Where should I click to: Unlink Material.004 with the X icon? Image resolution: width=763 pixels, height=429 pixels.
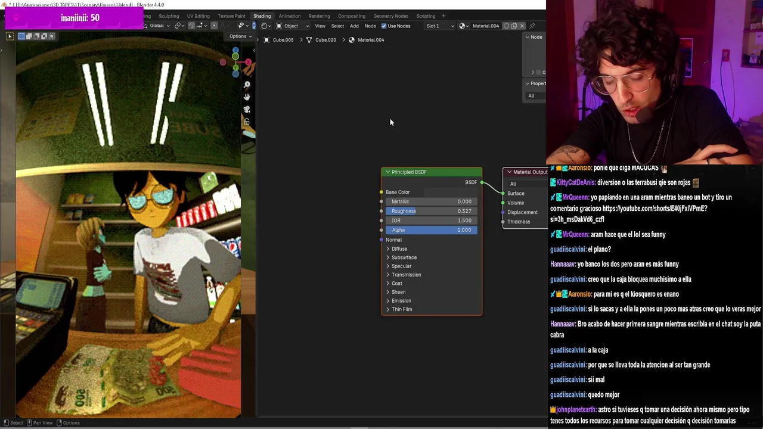pyautogui.click(x=522, y=26)
